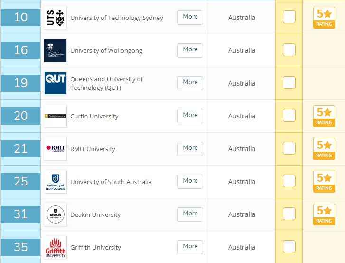Expand More details for University of Technology Sydney

coord(190,17)
